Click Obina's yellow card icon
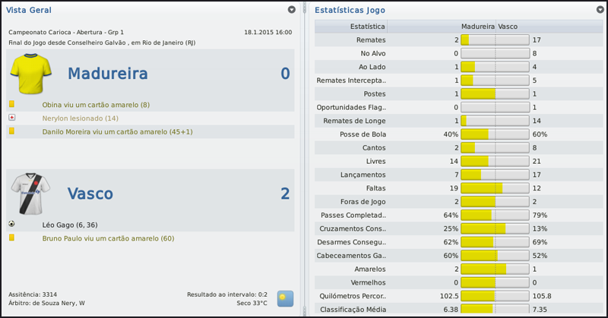The width and height of the screenshot is (608, 318). click(11, 104)
